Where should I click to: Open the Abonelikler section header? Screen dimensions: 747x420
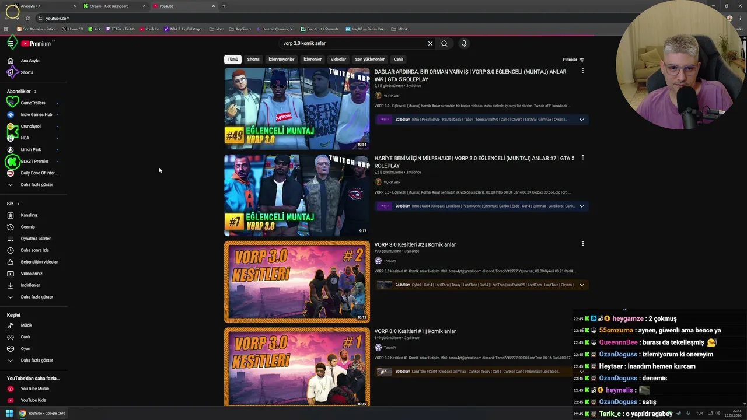pyautogui.click(x=22, y=92)
